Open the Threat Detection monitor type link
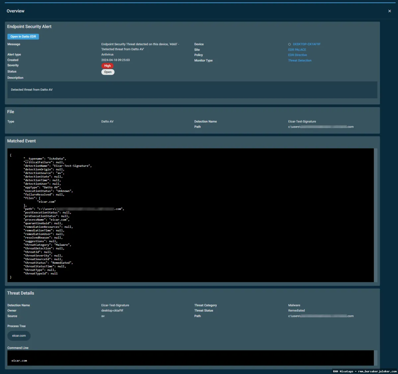Image resolution: width=398 pixels, height=374 pixels. pos(300,60)
